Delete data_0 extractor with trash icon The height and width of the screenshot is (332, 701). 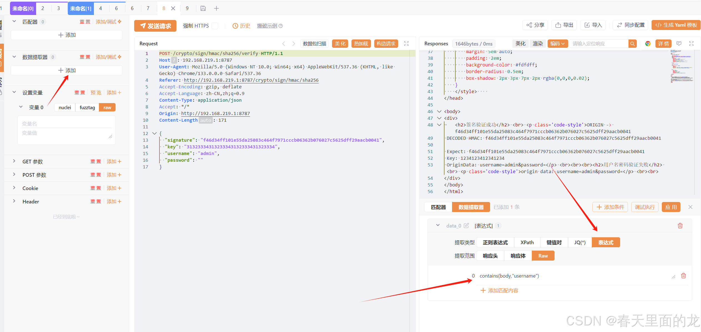(680, 226)
